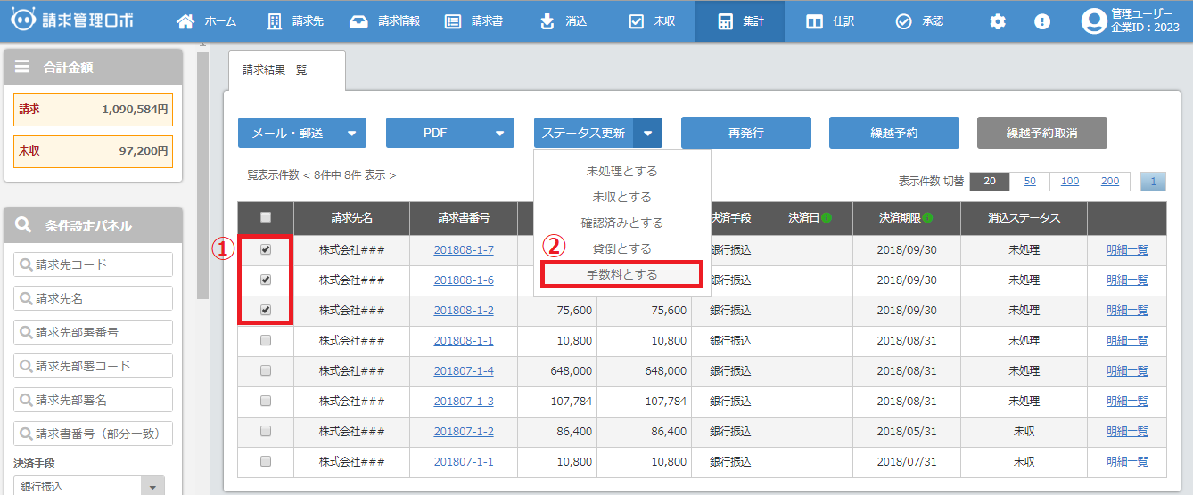This screenshot has height=495, width=1193.
Task: Set display count to 20
Action: pyautogui.click(x=990, y=181)
